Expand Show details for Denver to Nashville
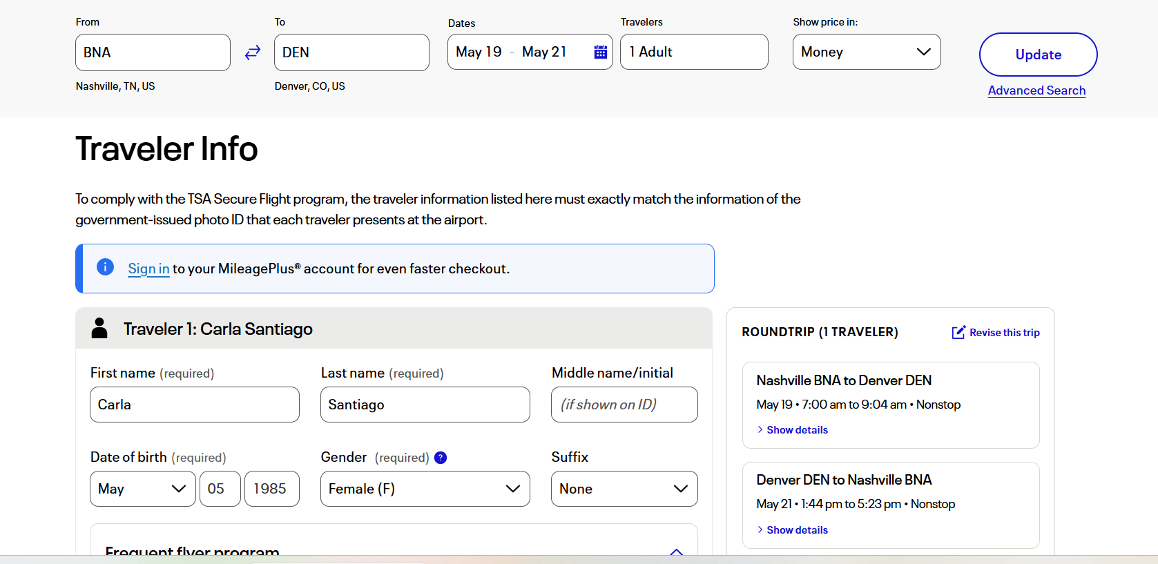Viewport: 1158px width, 564px height. [x=792, y=529]
